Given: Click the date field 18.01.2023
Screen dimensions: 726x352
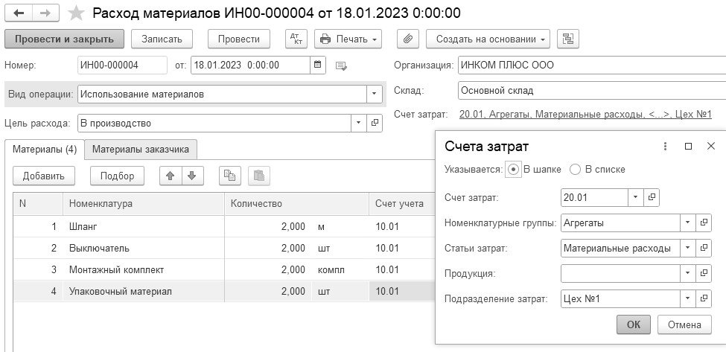Looking at the screenshot, I should tap(250, 65).
